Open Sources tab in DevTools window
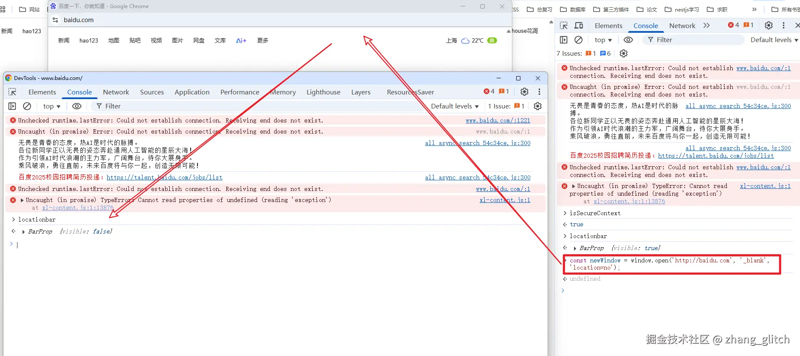Screen dimensions: 800x356 pyautogui.click(x=152, y=92)
